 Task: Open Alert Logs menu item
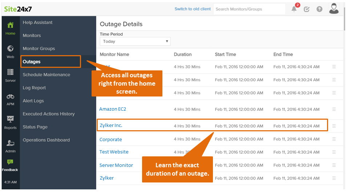[33, 101]
